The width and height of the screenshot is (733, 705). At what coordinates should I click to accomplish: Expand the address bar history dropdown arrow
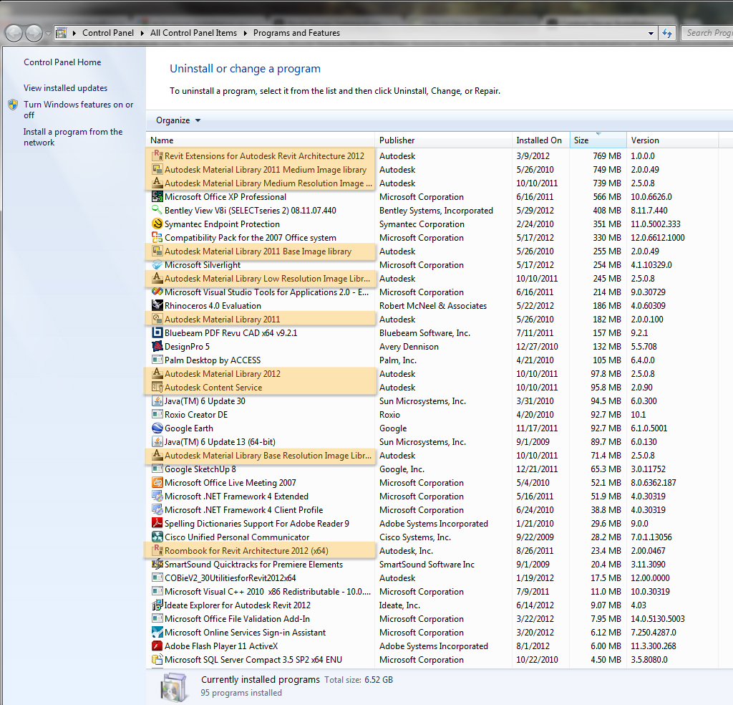coord(651,33)
